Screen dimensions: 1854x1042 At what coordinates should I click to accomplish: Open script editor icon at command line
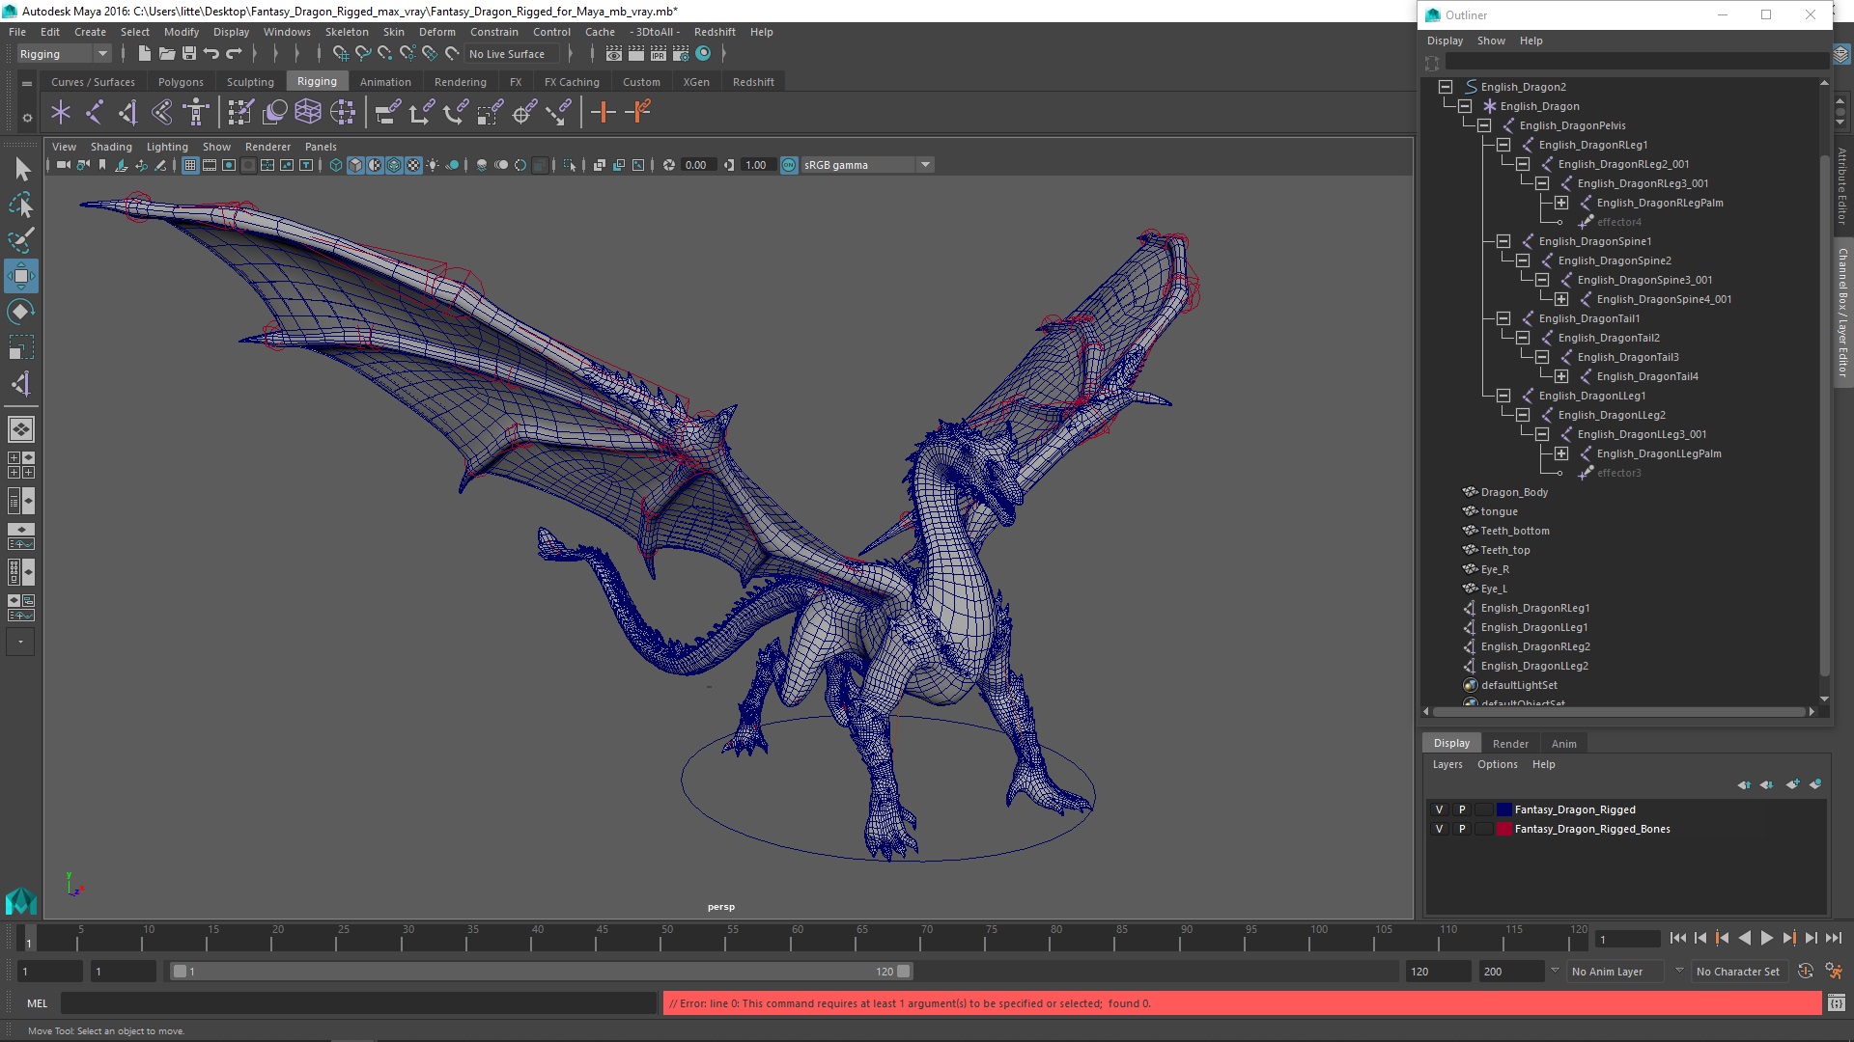(1837, 1003)
